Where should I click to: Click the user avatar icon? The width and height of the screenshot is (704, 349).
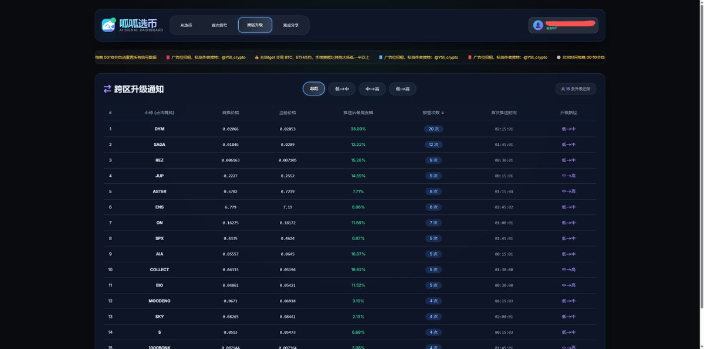538,25
